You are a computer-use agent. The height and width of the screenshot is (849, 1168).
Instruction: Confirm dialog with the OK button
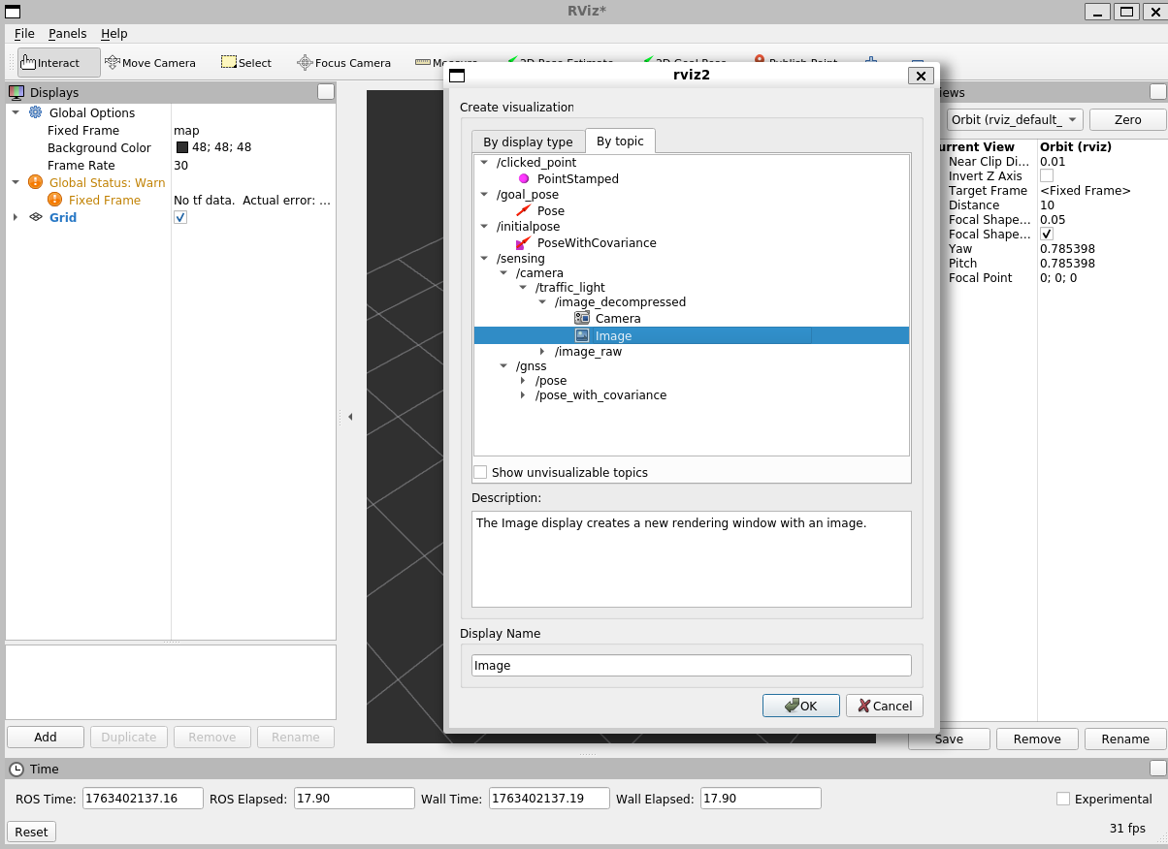[x=800, y=706]
